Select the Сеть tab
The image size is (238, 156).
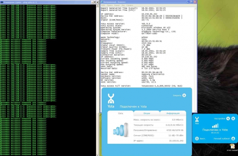point(120,113)
